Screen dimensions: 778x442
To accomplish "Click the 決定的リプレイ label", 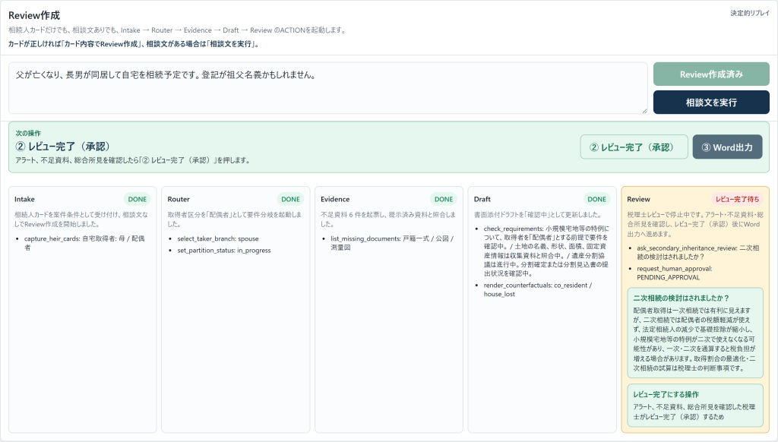I will point(750,14).
